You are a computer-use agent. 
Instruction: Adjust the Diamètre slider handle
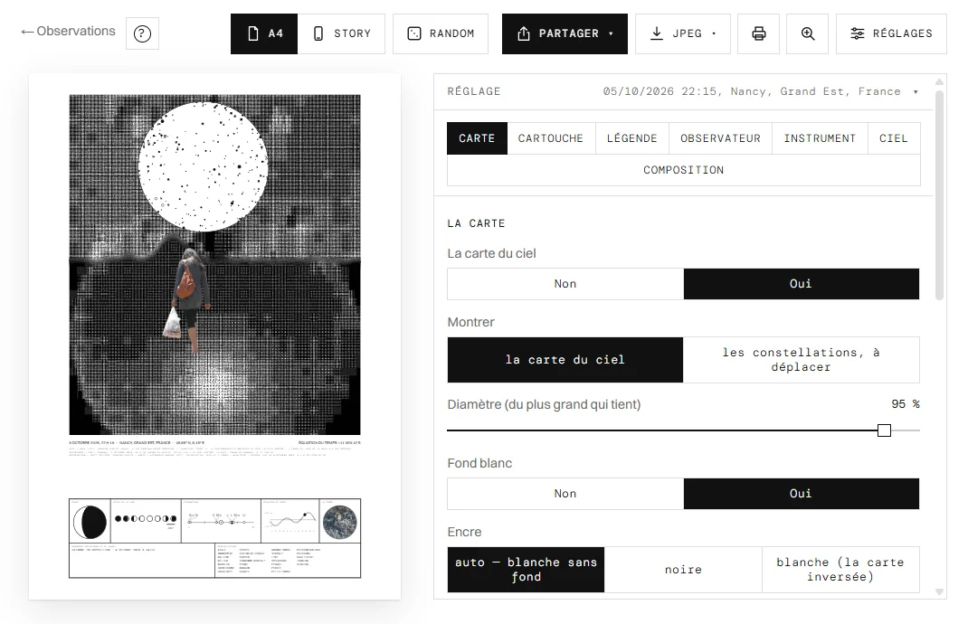tap(884, 430)
